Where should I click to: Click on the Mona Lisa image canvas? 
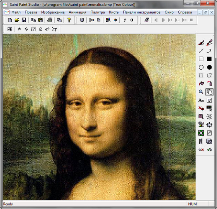(99, 117)
